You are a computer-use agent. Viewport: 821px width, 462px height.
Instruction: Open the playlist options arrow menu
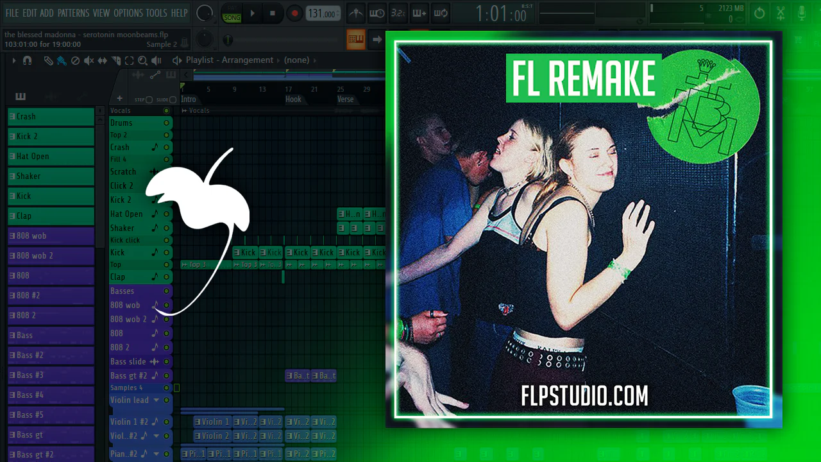[13, 60]
